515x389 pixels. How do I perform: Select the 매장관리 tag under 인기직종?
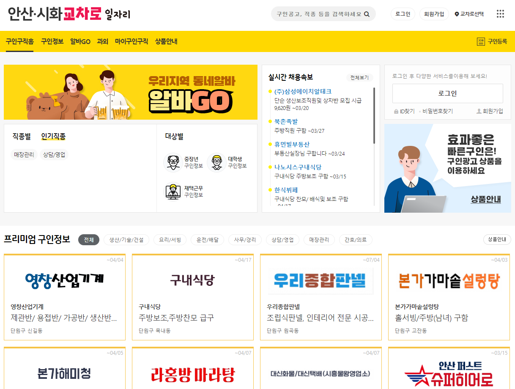click(24, 155)
